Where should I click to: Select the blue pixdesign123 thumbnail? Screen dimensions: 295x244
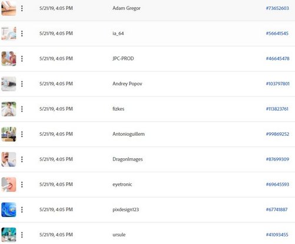point(9,210)
